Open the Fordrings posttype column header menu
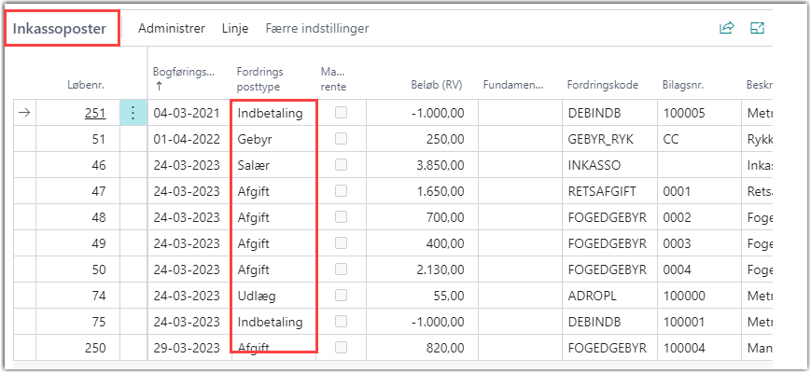The width and height of the screenshot is (811, 373). tap(260, 77)
